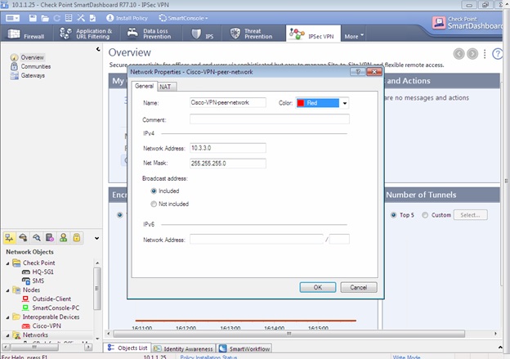Screen dimensions: 510x359
Task: Open Communities in left navigation
Action: 35,66
